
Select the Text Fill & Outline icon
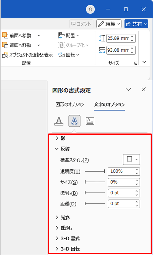coord(59,121)
